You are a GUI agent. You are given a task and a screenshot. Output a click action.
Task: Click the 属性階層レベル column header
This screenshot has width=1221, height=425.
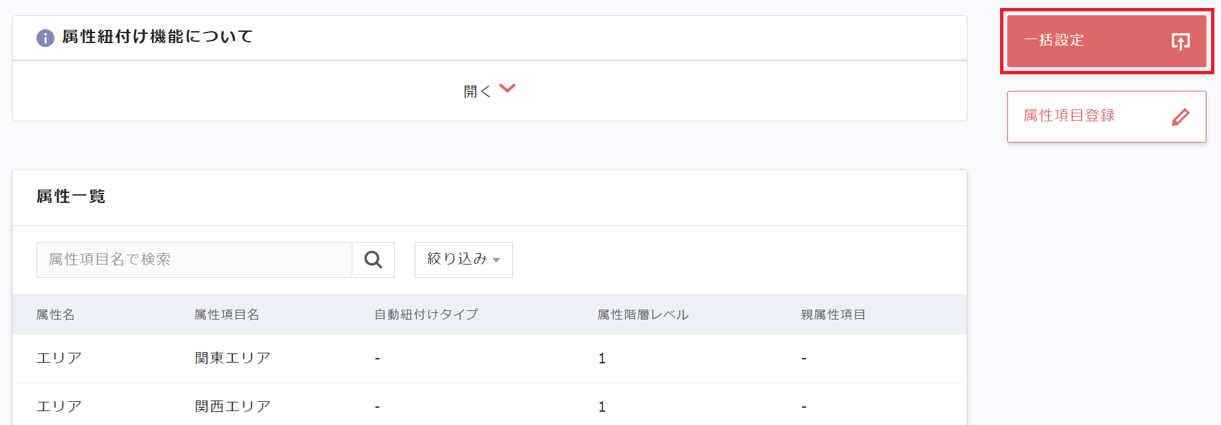(643, 315)
